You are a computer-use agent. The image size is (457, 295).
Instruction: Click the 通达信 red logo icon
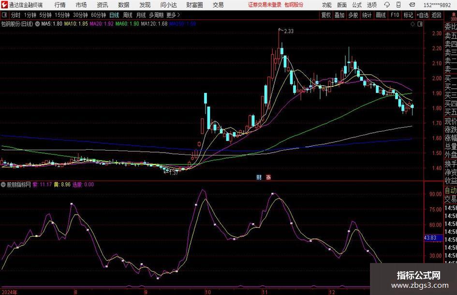pos(4,5)
